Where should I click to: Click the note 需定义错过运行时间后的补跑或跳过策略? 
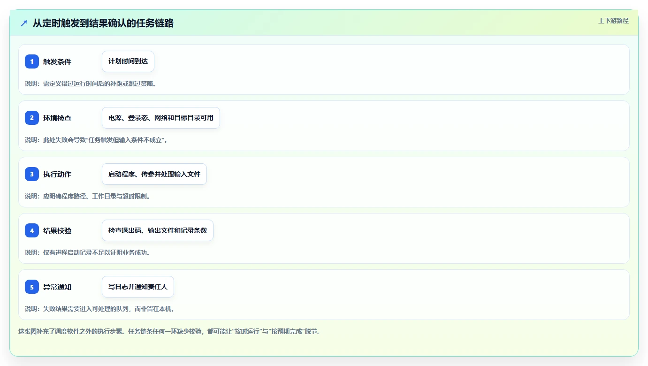click(x=91, y=84)
